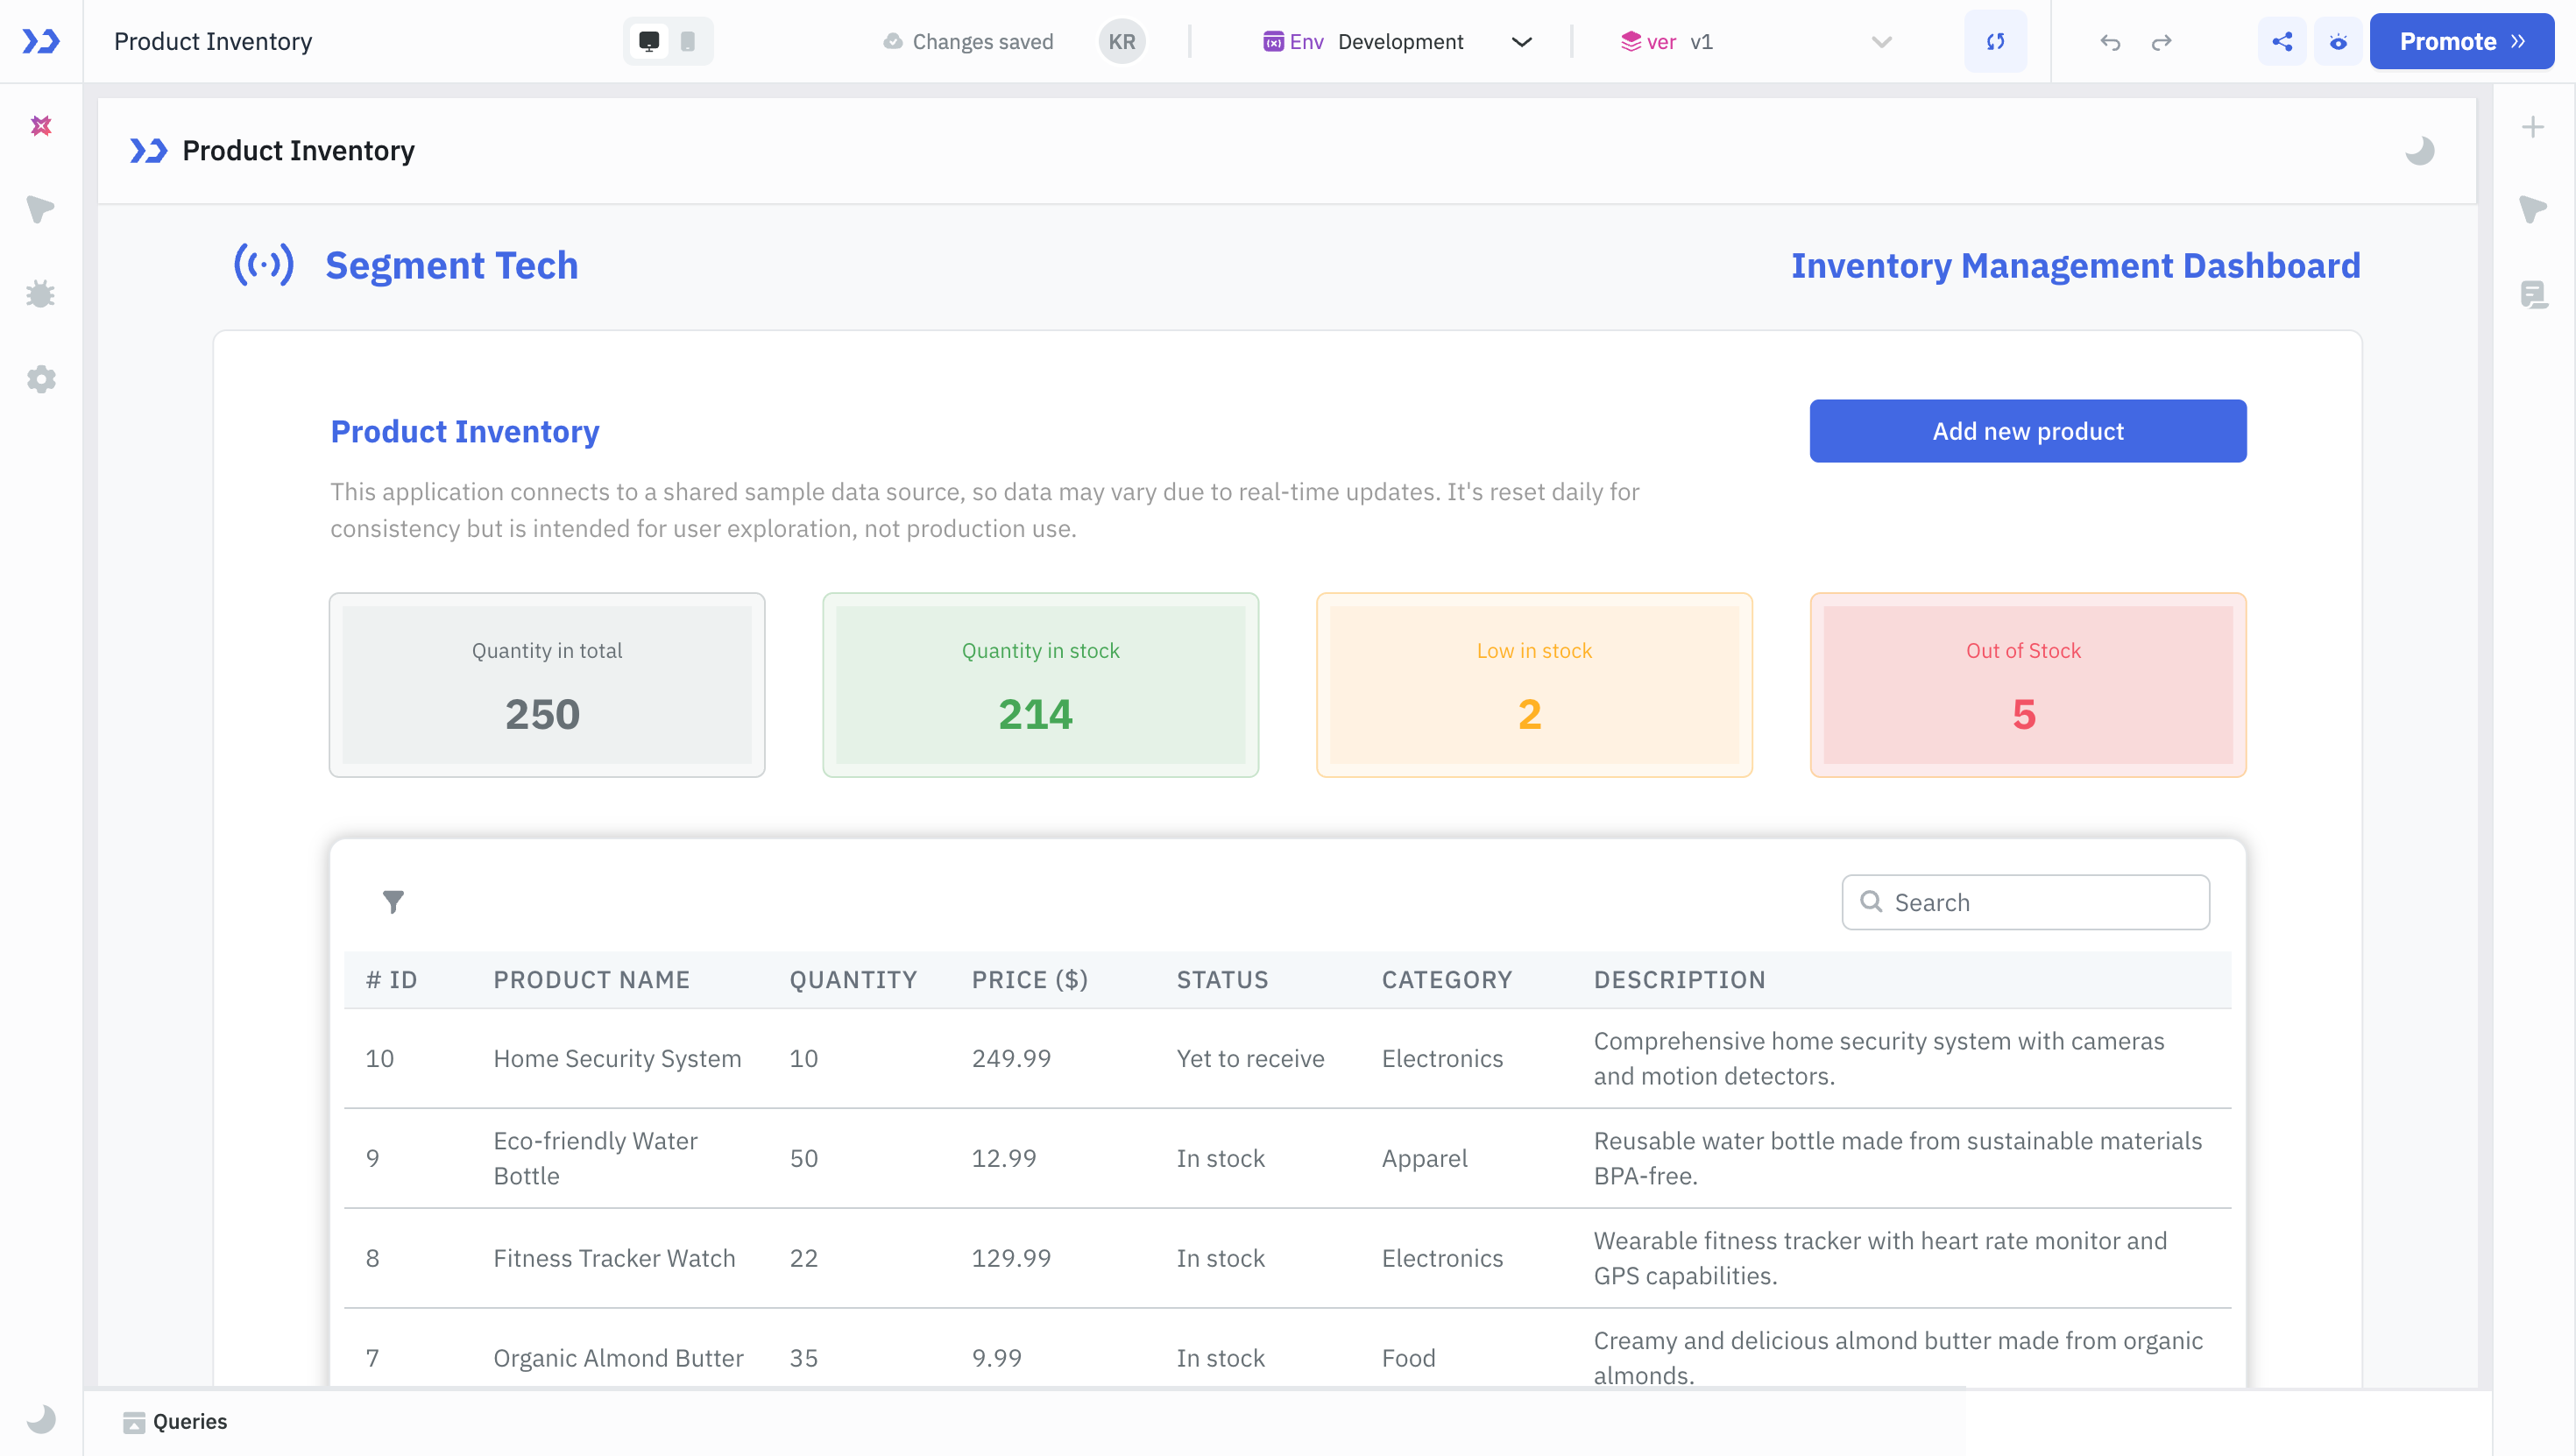
Task: Toggle dark mode with the app header moon icon
Action: click(2419, 151)
